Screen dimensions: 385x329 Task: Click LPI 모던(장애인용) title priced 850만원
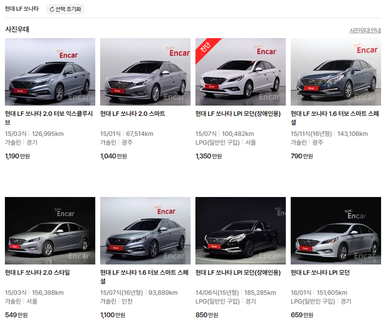click(x=238, y=272)
